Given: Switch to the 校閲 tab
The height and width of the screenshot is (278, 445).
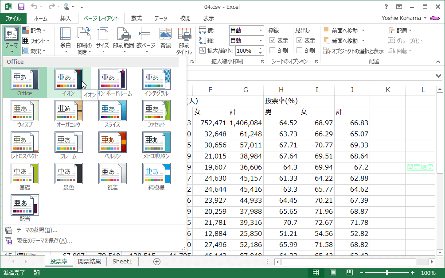Looking at the screenshot, I should point(185,19).
